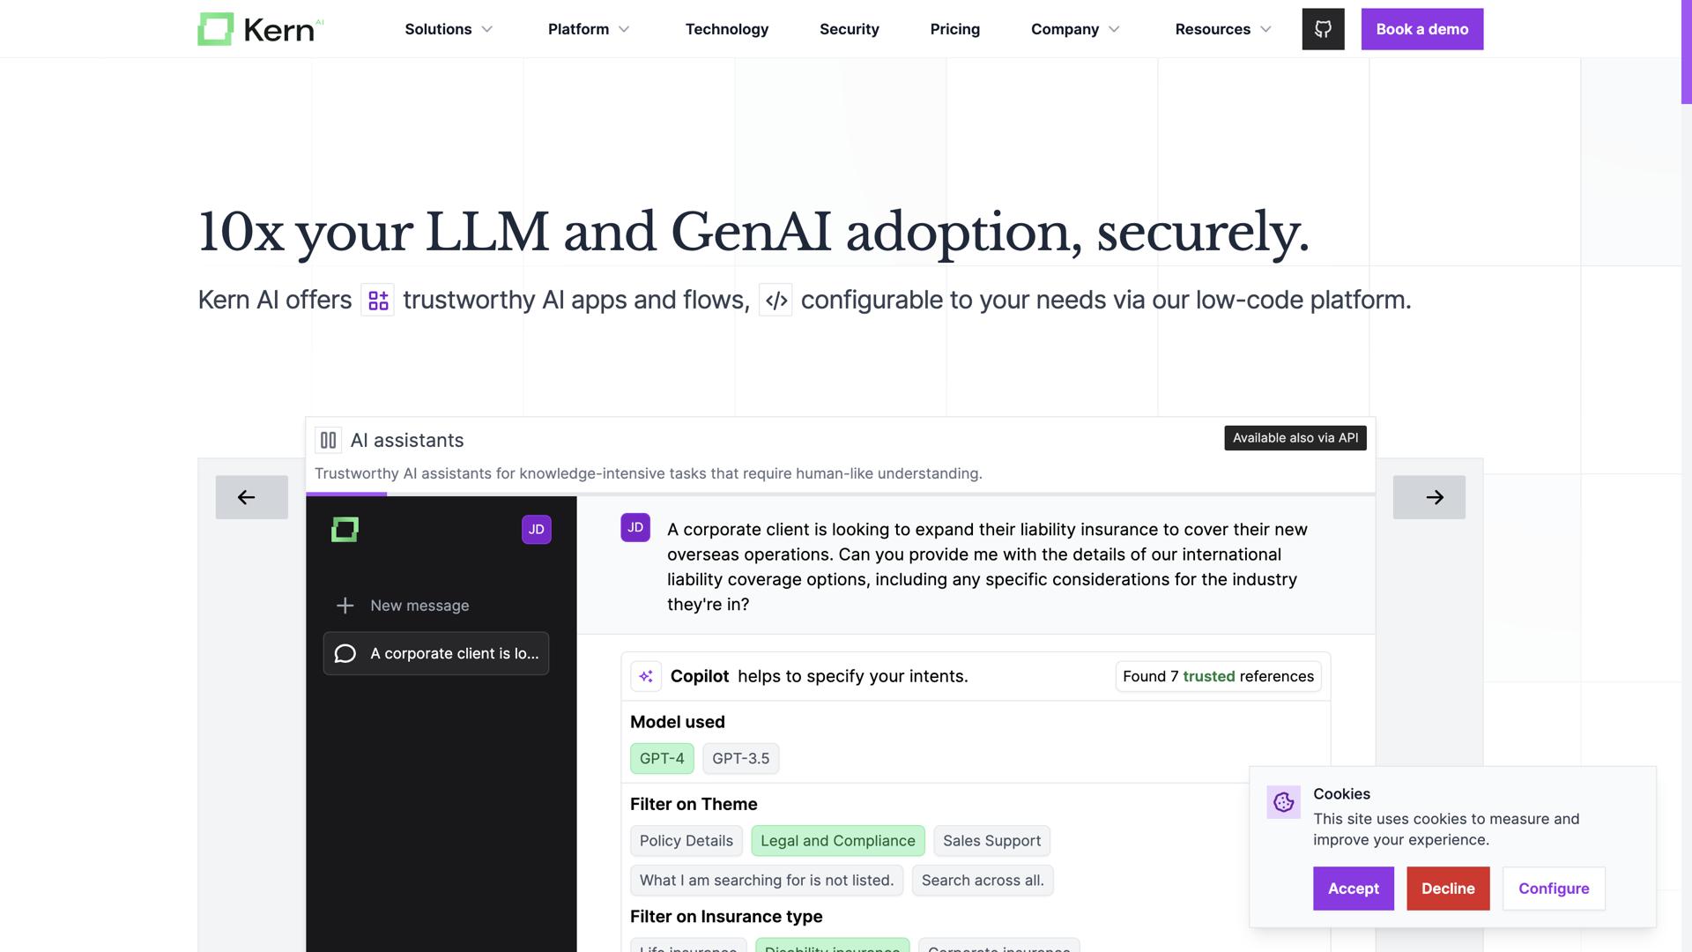1692x952 pixels.
Task: Click the Copilot sparkle icon
Action: 646,676
